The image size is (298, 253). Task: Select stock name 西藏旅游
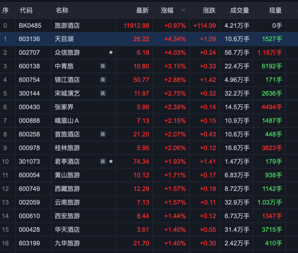(x=67, y=189)
